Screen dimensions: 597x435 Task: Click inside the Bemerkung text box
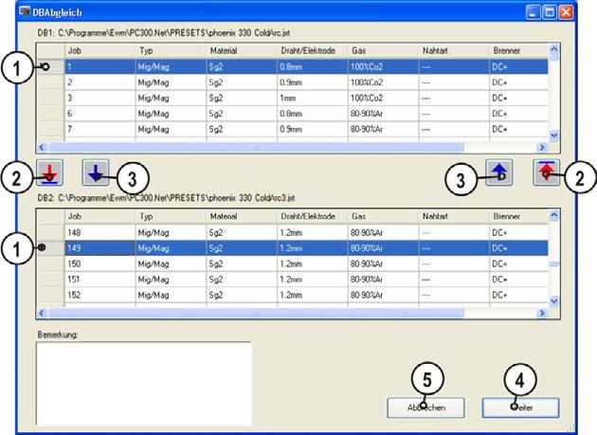(x=144, y=383)
